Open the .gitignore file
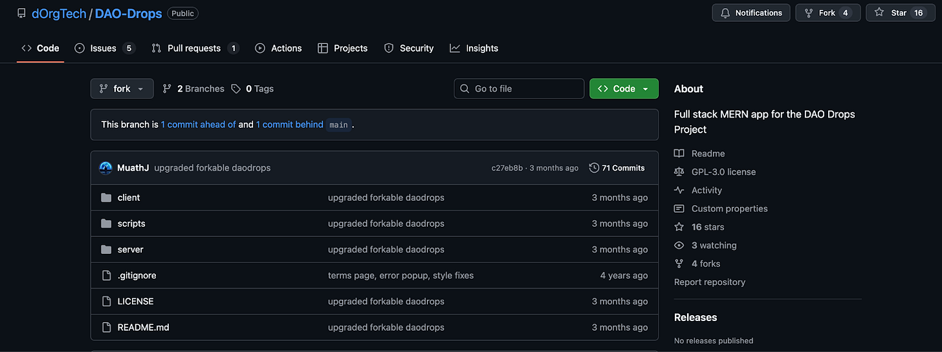The height and width of the screenshot is (352, 942). click(137, 275)
